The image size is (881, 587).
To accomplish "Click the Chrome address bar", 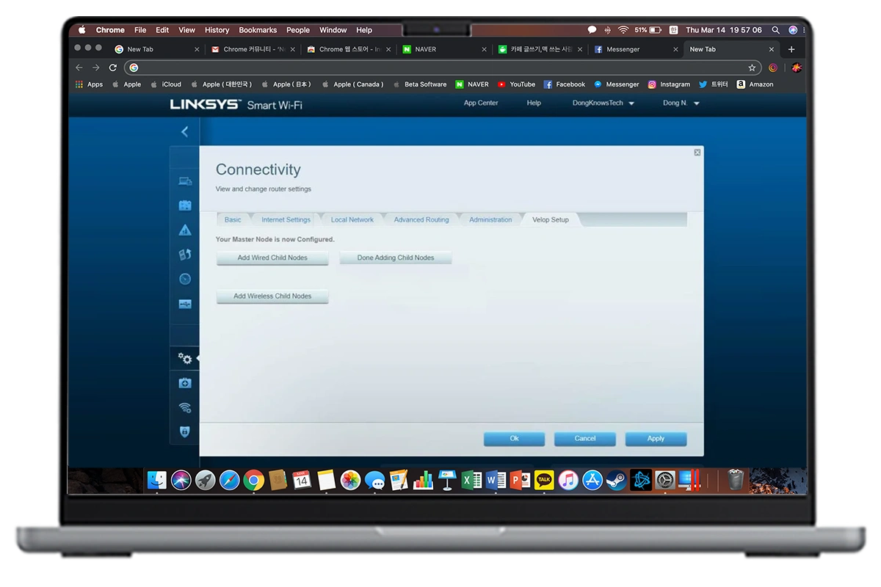I will (x=440, y=68).
